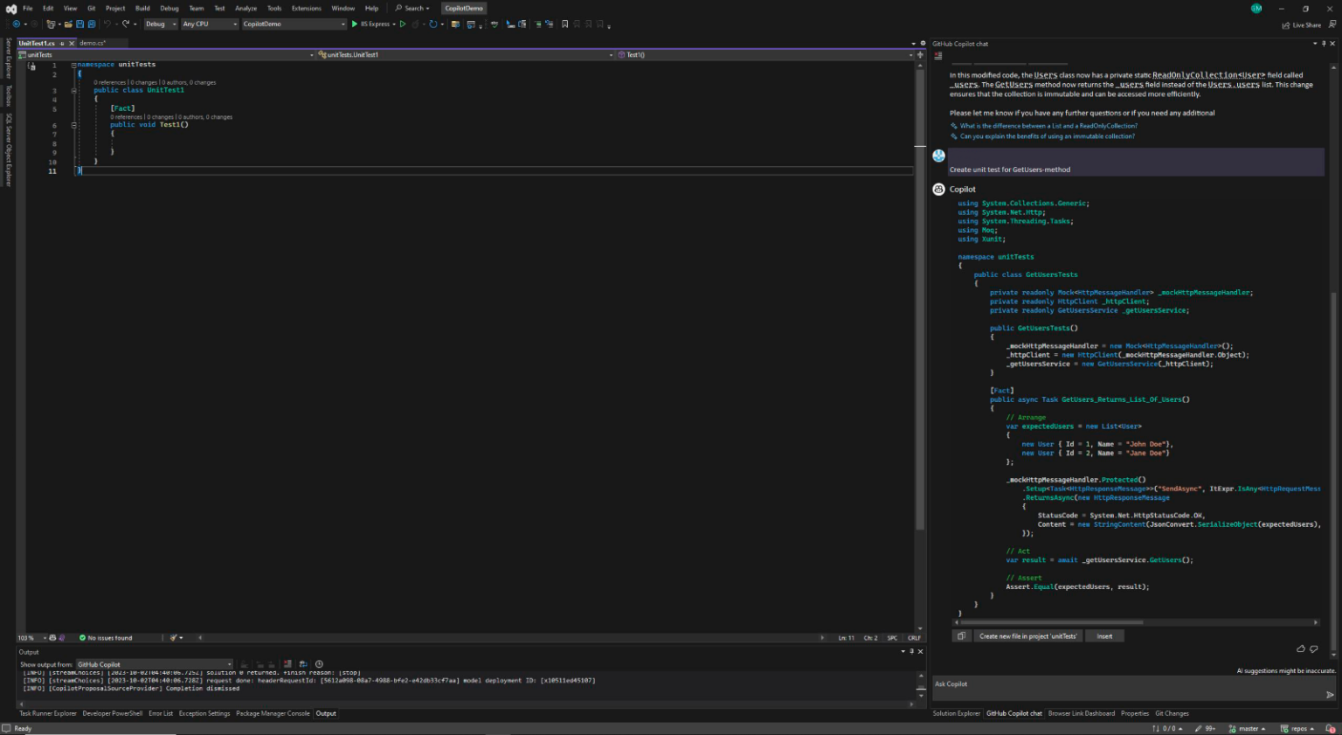This screenshot has height=735, width=1342.
Task: Click the Search box in the menu bar
Action: pos(412,8)
